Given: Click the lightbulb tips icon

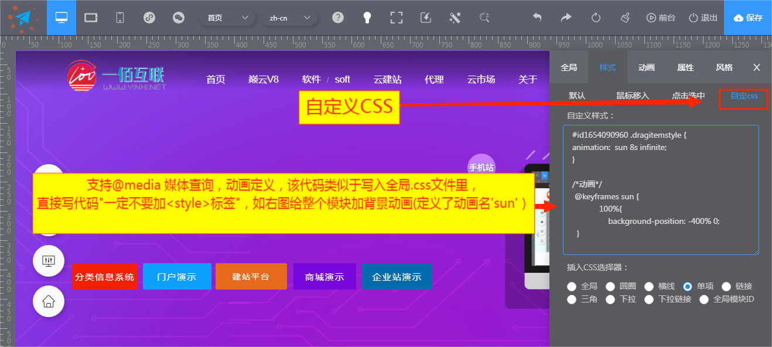Looking at the screenshot, I should [367, 18].
